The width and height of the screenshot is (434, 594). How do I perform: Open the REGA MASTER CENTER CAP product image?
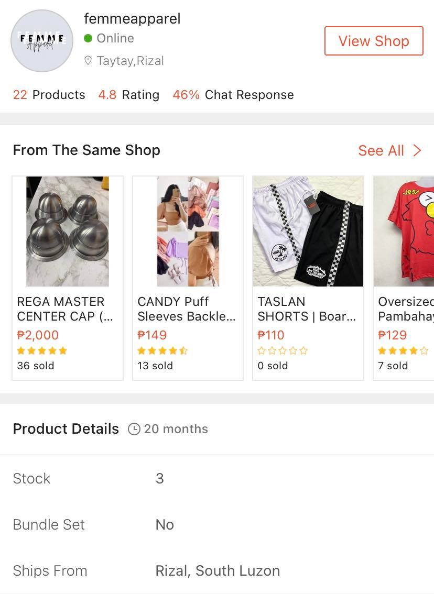[x=68, y=231]
